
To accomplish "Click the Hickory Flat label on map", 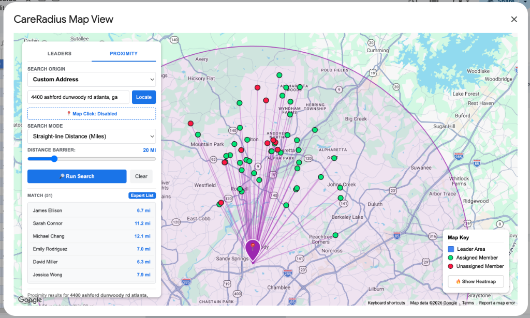I will click(x=201, y=78).
